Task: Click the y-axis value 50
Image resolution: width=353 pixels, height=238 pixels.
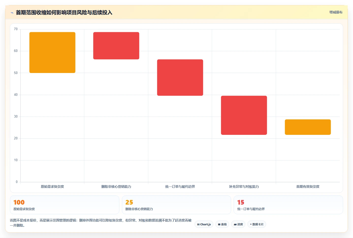Action: click(x=16, y=73)
